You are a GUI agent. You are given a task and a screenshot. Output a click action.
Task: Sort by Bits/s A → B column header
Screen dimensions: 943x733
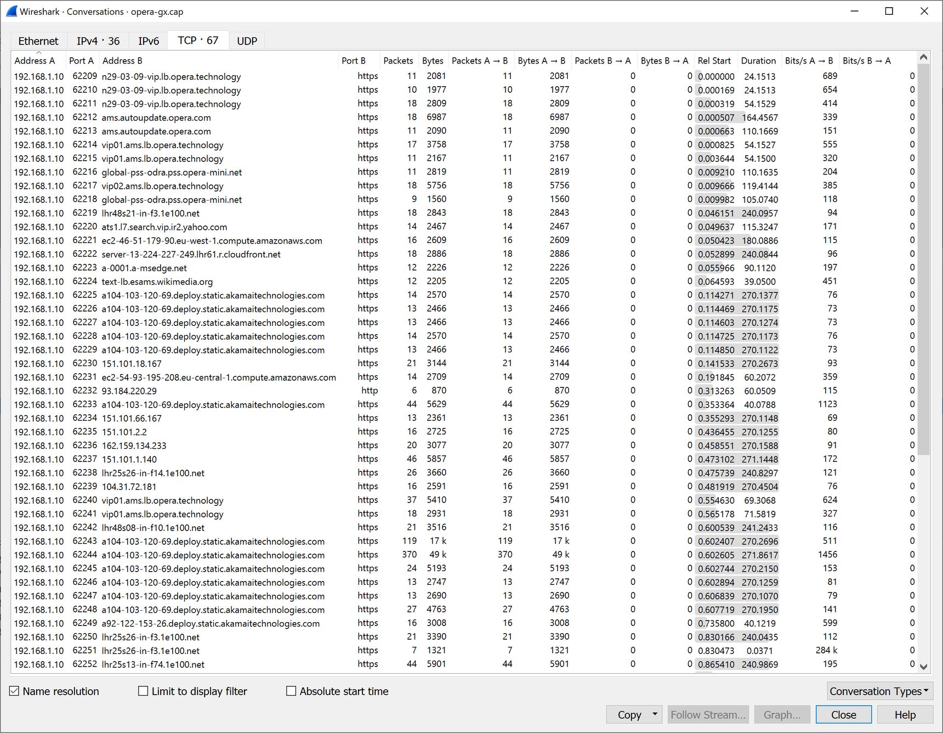(810, 61)
